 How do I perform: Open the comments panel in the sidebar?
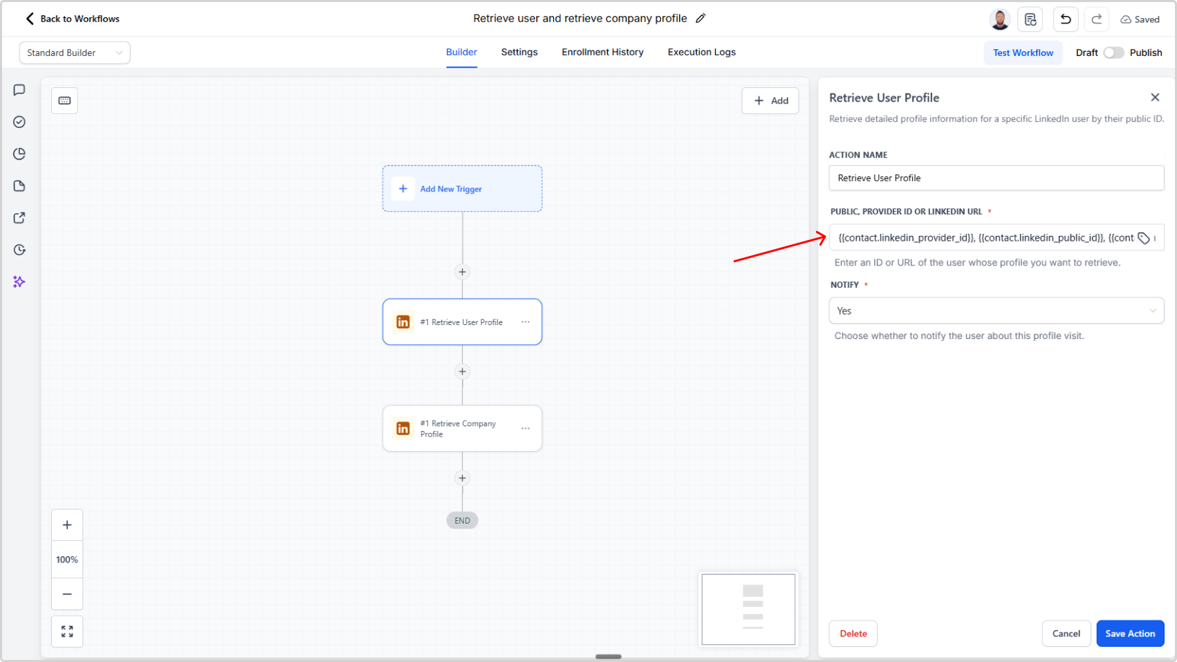click(19, 89)
